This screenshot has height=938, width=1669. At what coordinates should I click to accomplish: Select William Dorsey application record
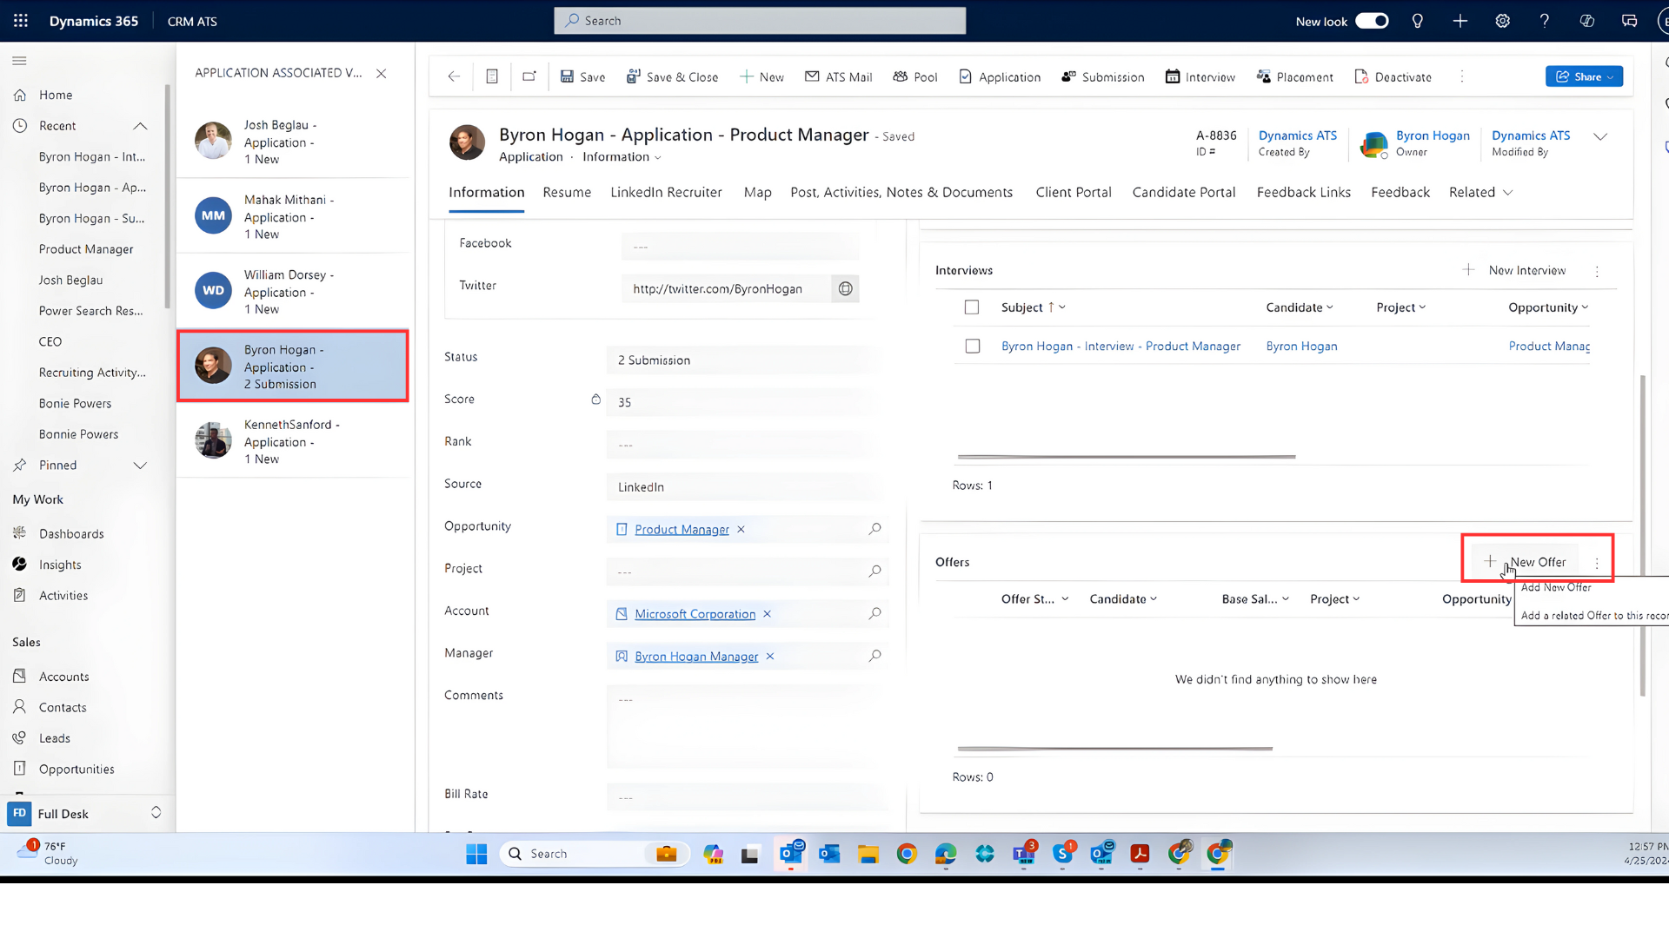(293, 291)
